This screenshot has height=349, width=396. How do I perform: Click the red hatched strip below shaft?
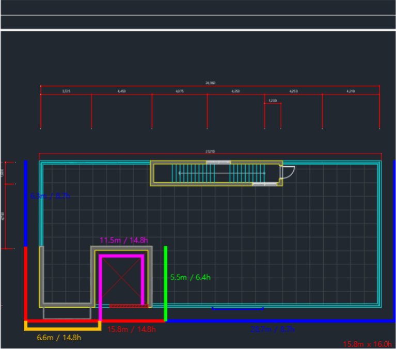129,306
